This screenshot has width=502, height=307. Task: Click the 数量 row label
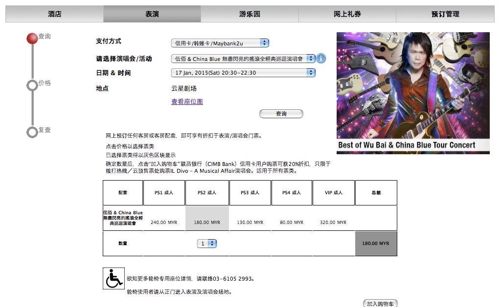[x=123, y=244]
